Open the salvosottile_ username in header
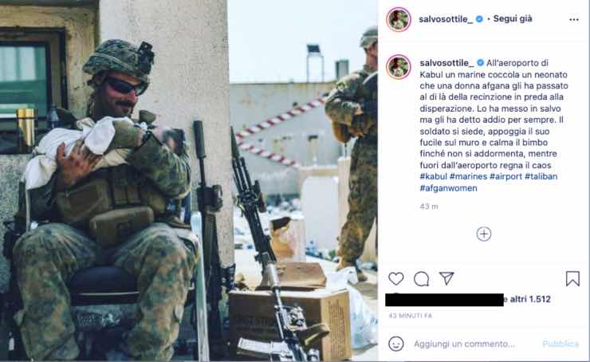Image resolution: width=590 pixels, height=362 pixels. click(446, 19)
